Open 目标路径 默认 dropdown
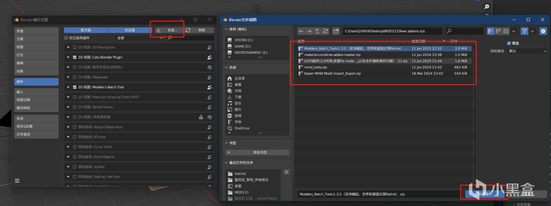551x206 pixels. point(527,51)
